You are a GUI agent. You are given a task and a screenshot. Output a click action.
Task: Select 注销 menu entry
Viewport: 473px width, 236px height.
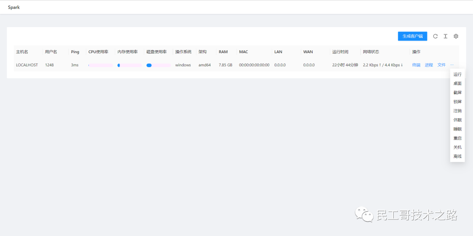click(457, 111)
